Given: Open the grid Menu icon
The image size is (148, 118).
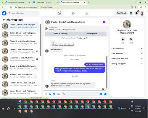Looking at the screenshot, I should coord(131,13).
